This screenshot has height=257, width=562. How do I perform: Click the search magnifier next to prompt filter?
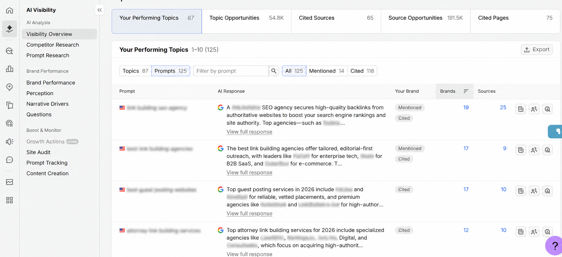click(x=274, y=71)
